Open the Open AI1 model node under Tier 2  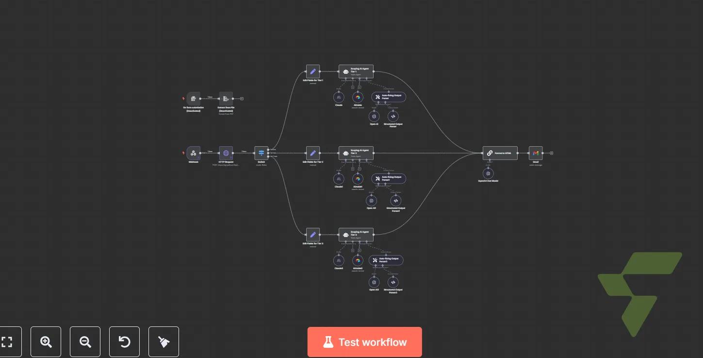(371, 200)
